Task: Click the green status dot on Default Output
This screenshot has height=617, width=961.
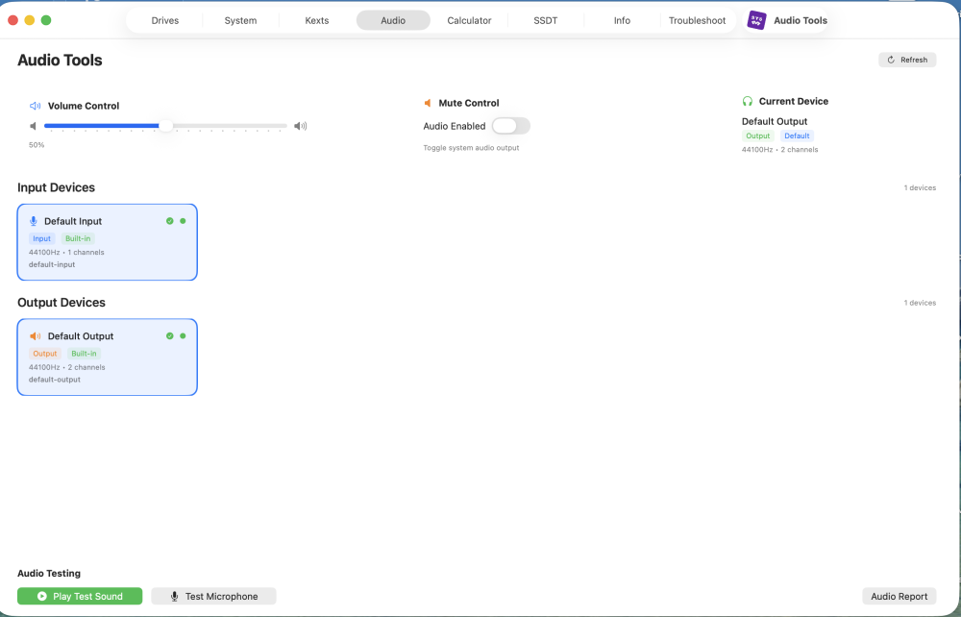Action: [x=183, y=335]
